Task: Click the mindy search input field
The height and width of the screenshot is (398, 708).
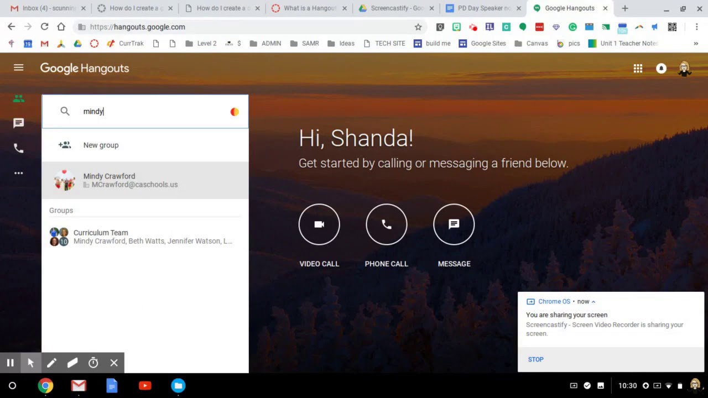Action: click(x=145, y=111)
